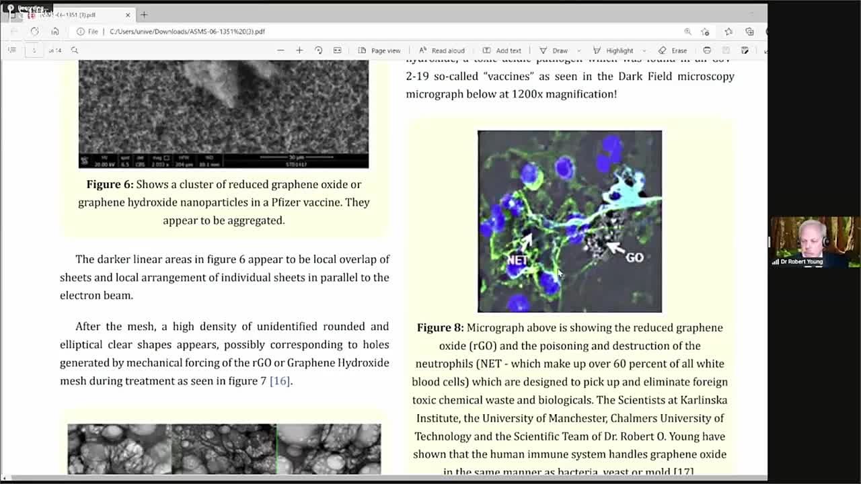Click the "Figure 8:" caption label
Viewport: 861px width, 484px height.
[440, 328]
